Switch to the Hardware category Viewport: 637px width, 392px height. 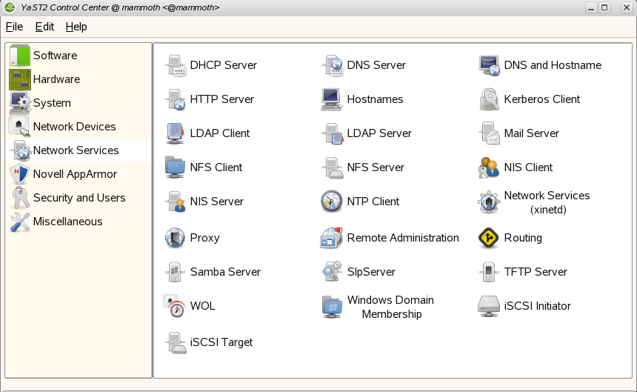tap(56, 79)
